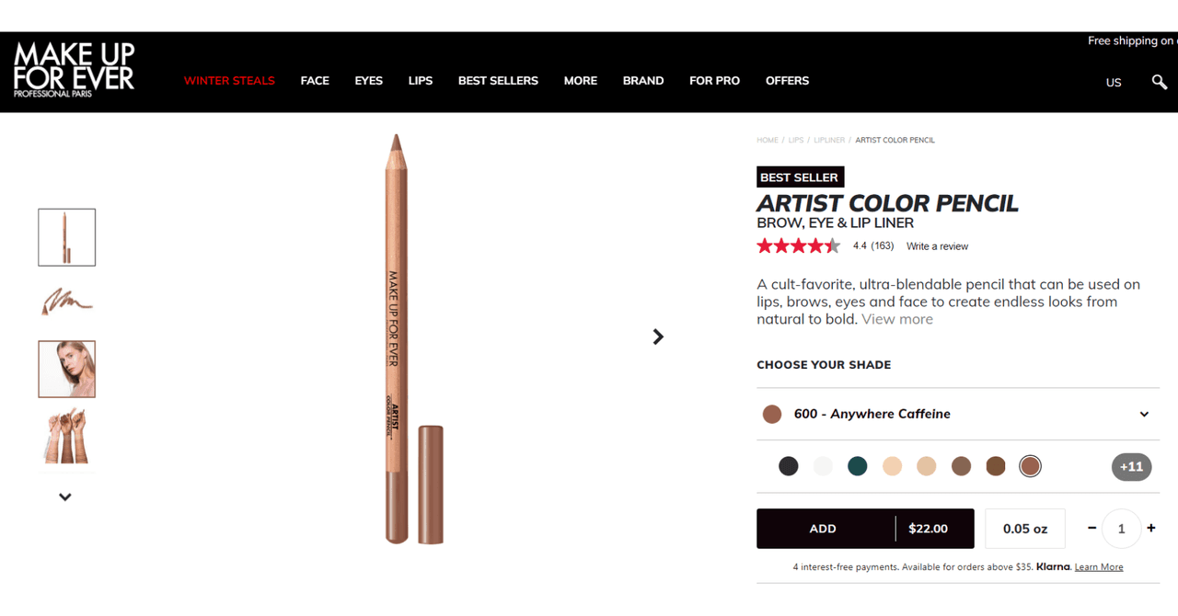Select the dark green shade swatch
The width and height of the screenshot is (1178, 616).
(858, 466)
